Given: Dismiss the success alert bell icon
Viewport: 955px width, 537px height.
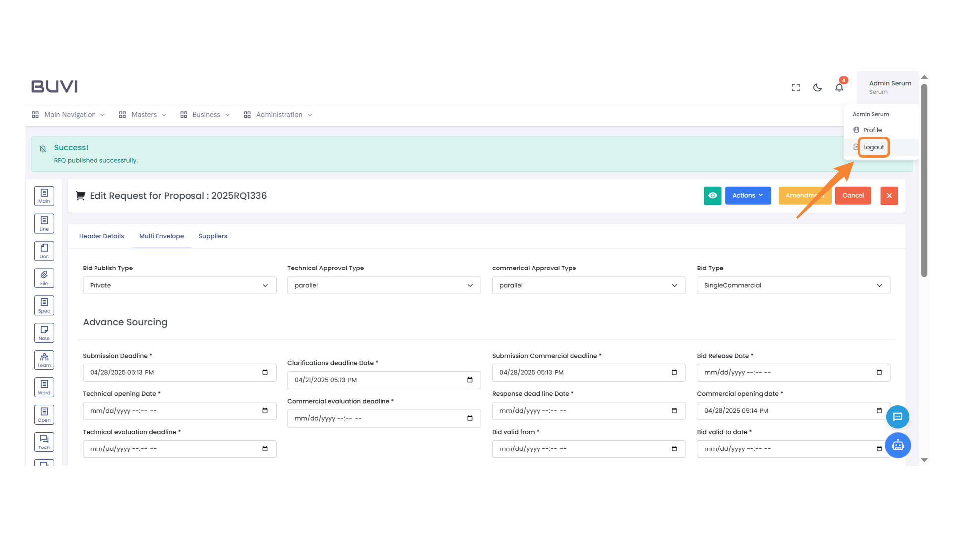Looking at the screenshot, I should coord(43,149).
